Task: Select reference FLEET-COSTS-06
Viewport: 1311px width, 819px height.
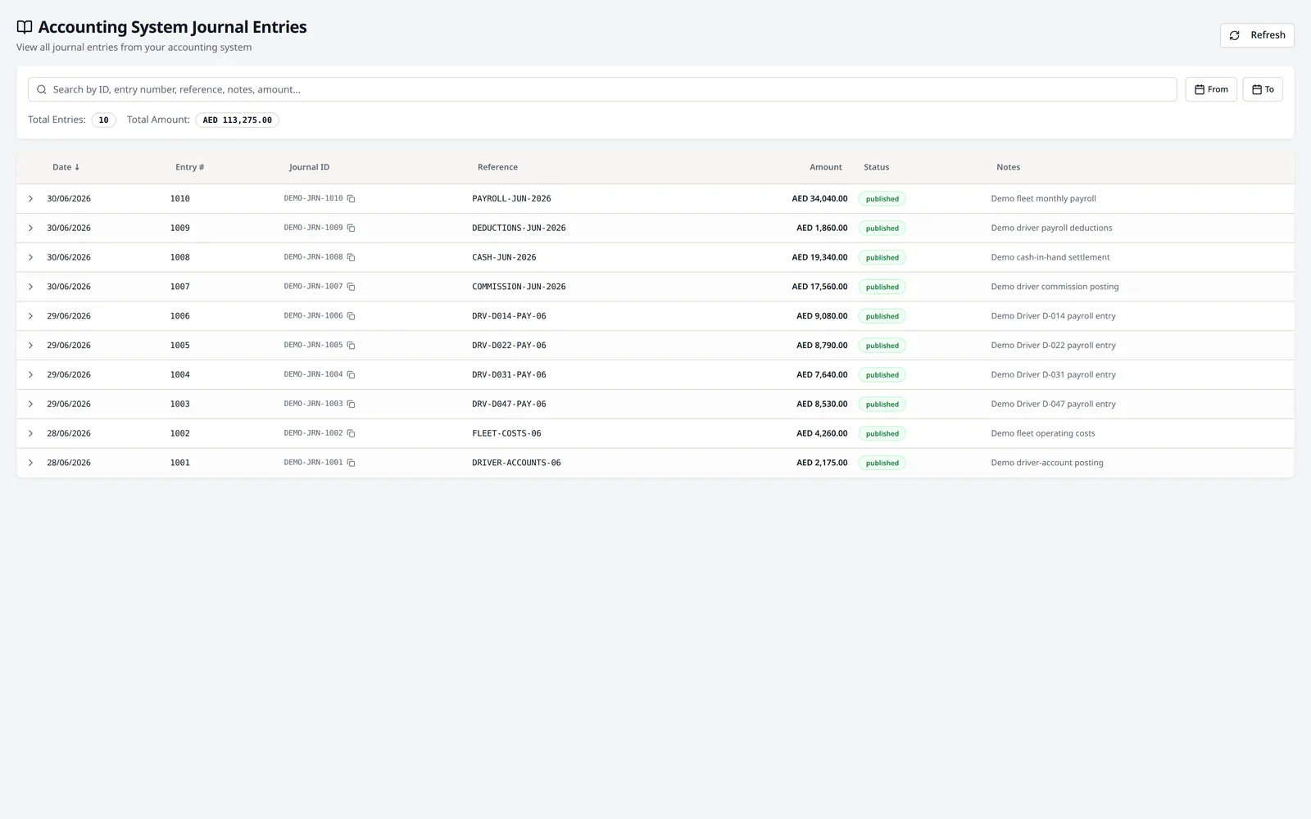Action: [506, 434]
